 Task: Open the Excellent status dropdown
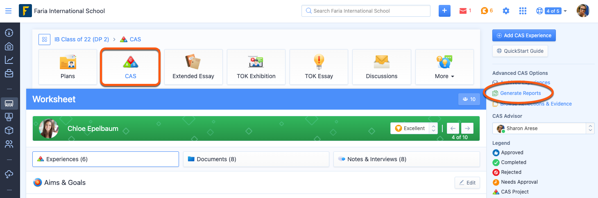pyautogui.click(x=414, y=128)
